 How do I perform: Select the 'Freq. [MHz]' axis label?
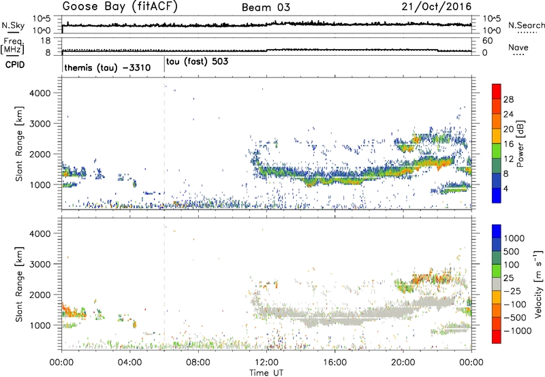(12, 46)
